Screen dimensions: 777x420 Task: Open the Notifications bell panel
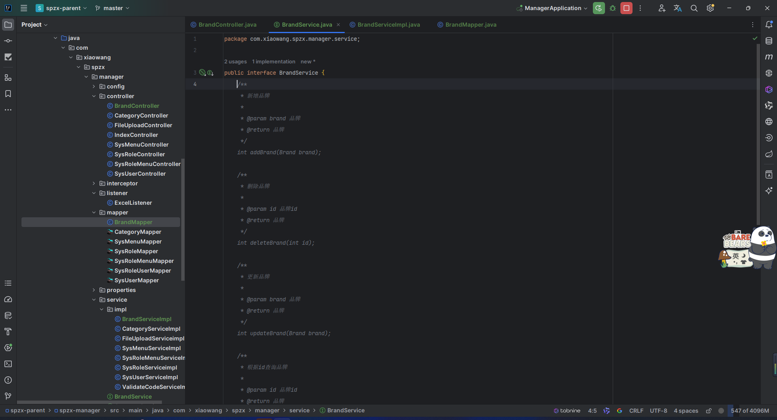769,25
